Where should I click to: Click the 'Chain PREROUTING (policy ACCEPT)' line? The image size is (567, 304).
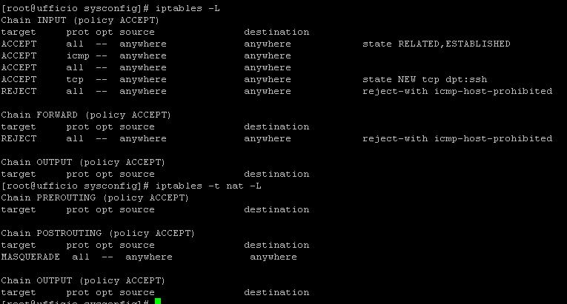[x=95, y=197]
